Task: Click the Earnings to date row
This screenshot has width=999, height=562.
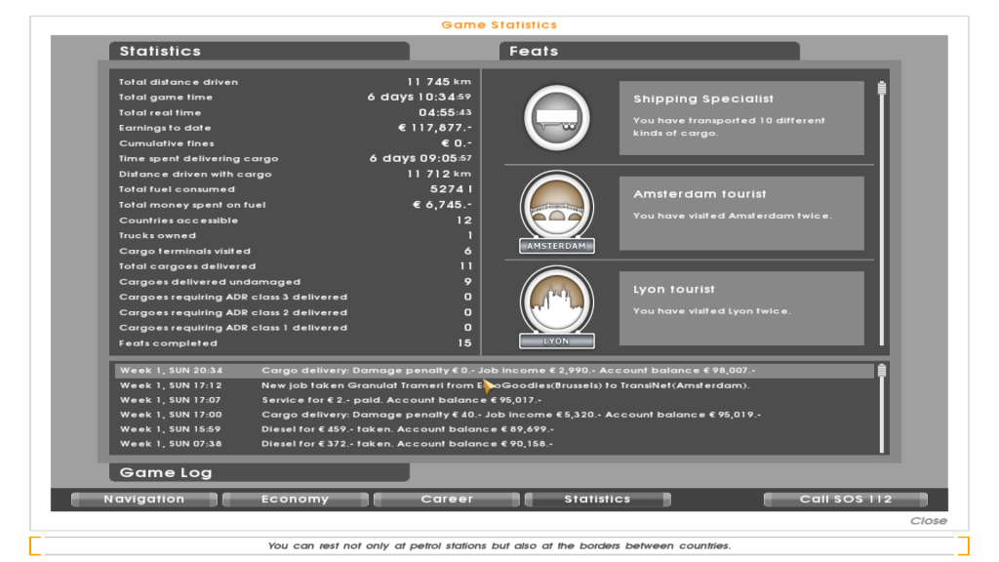Action: tap(295, 128)
